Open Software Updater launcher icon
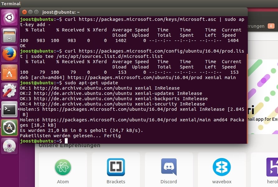This screenshot has width=278, height=187. pos(9,128)
